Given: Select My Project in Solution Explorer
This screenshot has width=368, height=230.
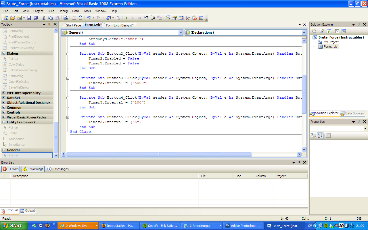Looking at the screenshot, I should pos(331,42).
